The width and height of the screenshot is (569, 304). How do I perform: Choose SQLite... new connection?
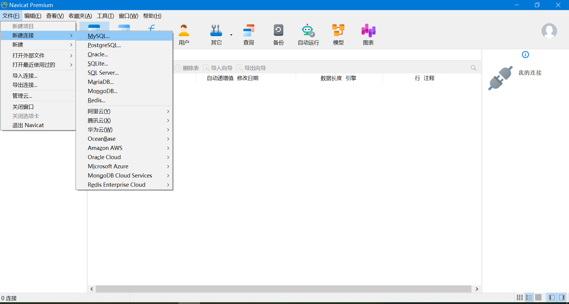click(x=124, y=63)
